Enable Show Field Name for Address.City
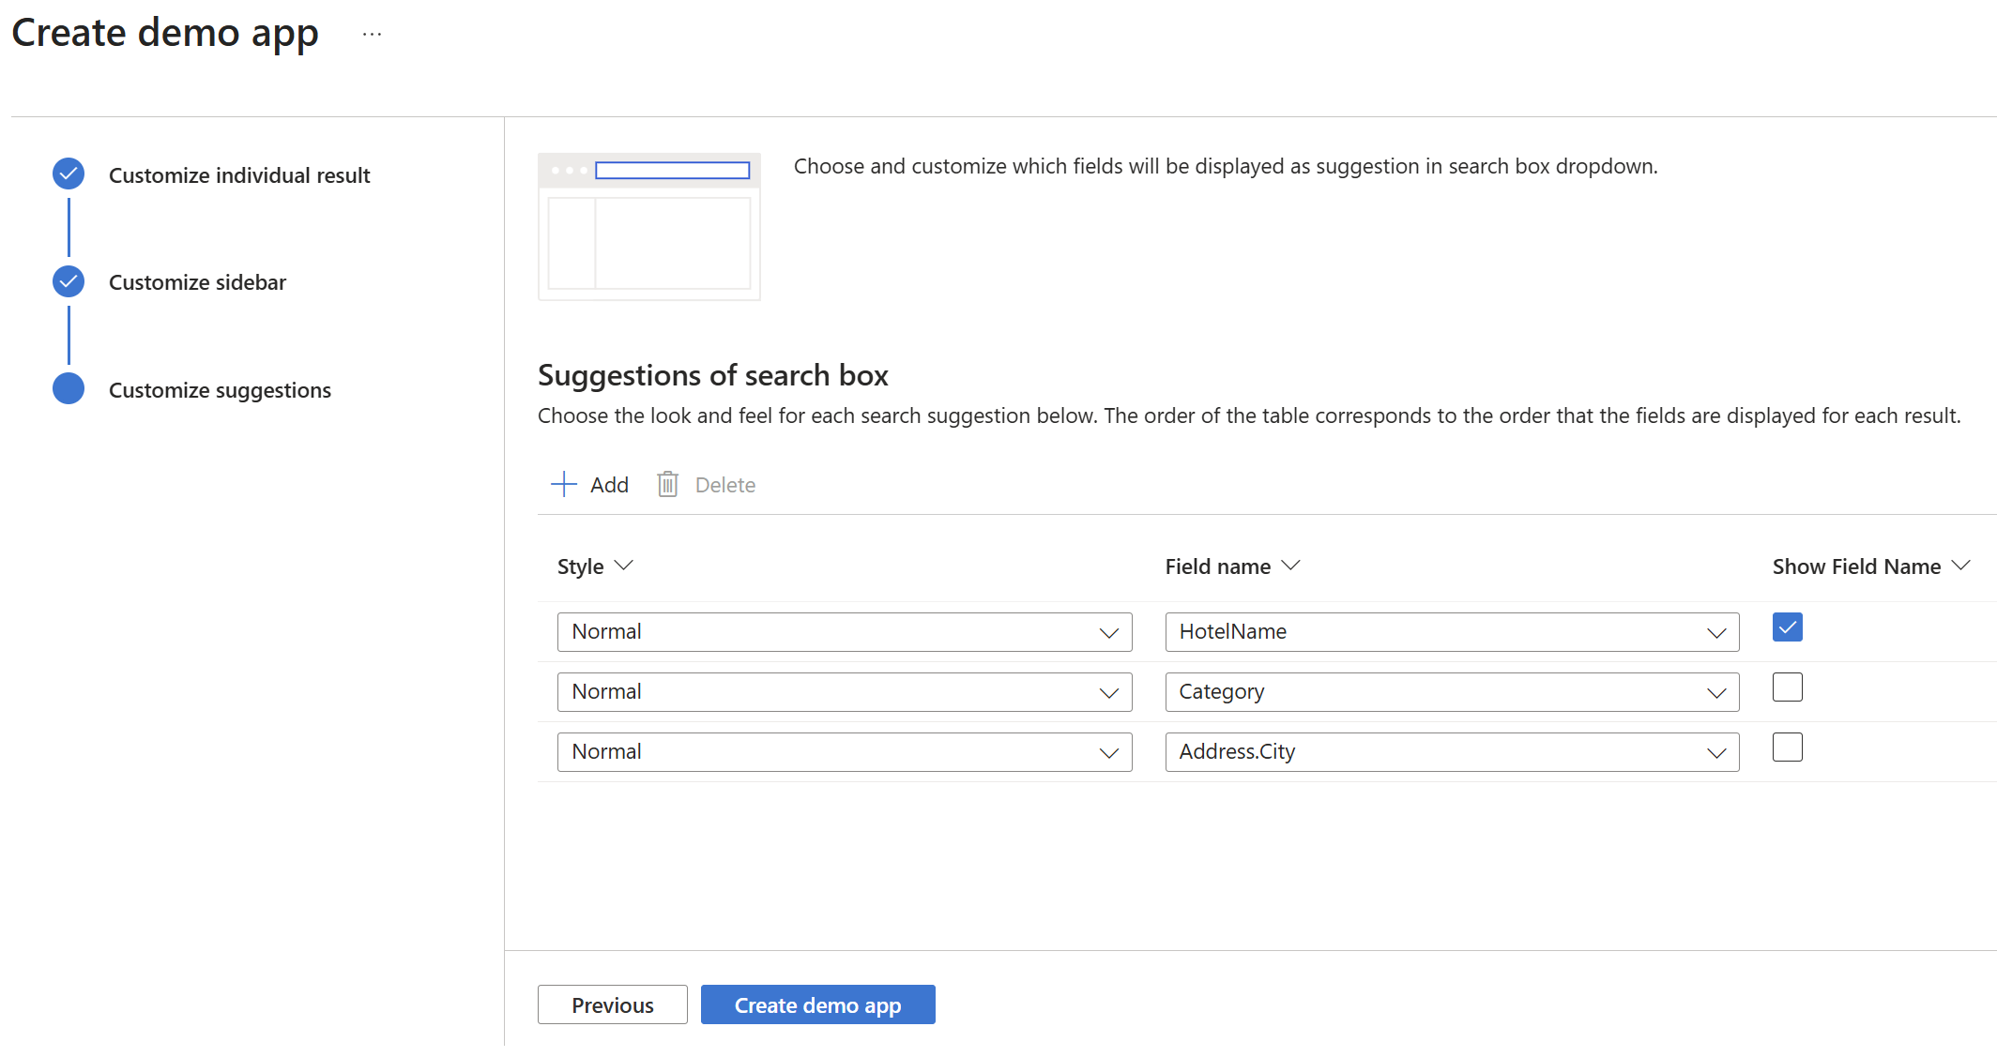 coord(1787,747)
